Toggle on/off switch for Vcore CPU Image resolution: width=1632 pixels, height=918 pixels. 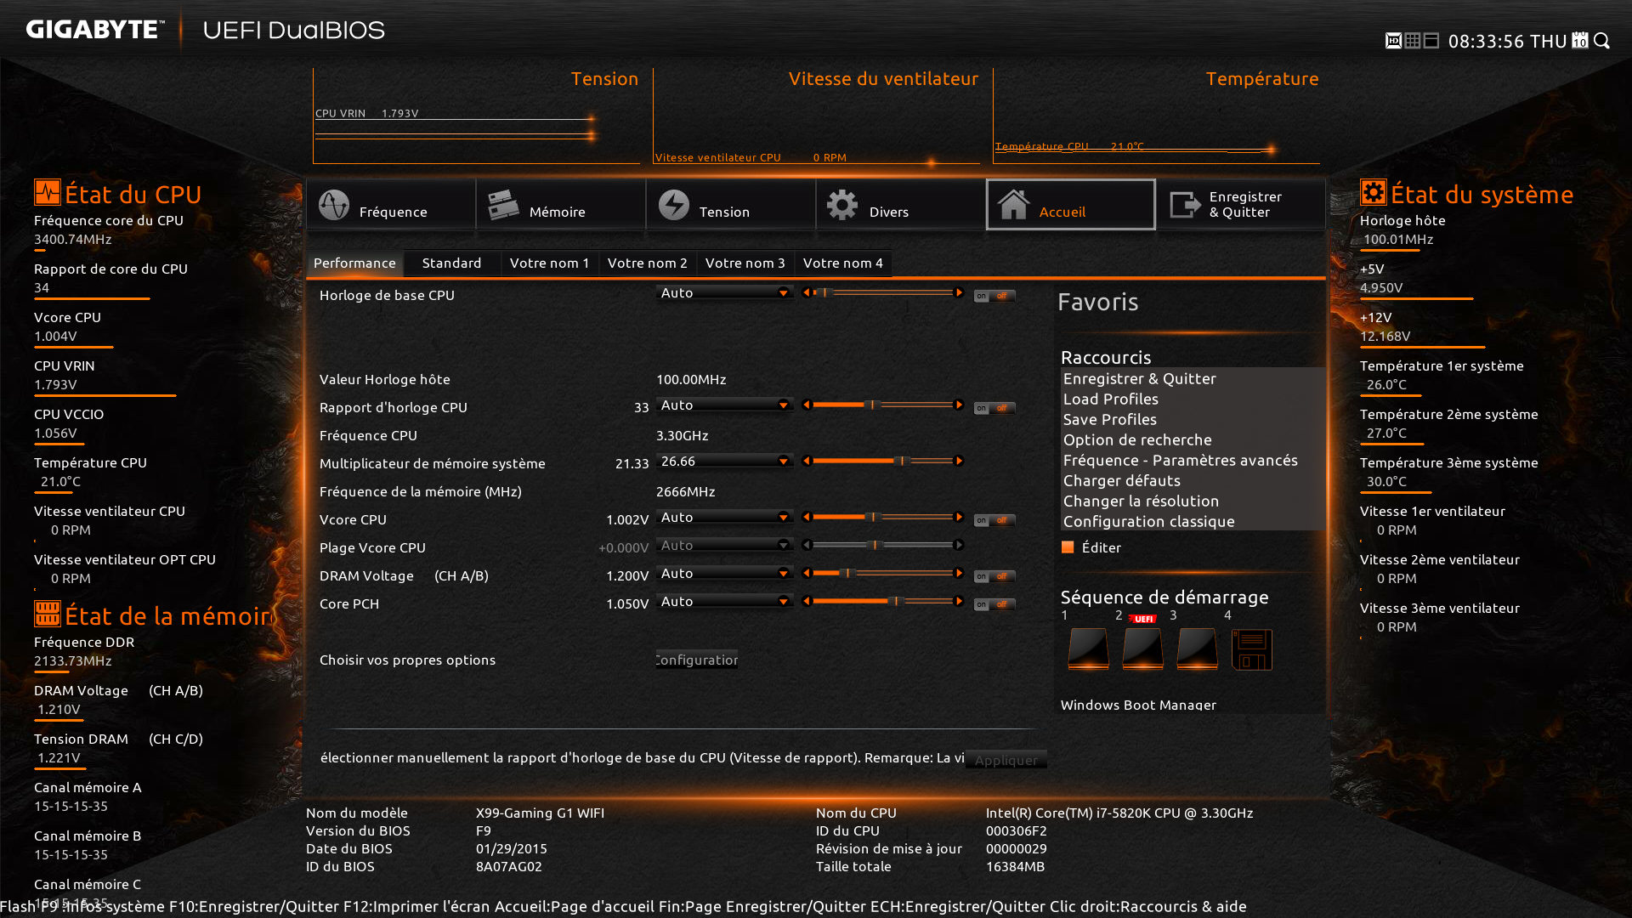(x=994, y=520)
